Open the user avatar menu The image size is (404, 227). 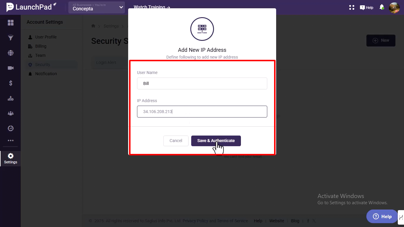(394, 7)
